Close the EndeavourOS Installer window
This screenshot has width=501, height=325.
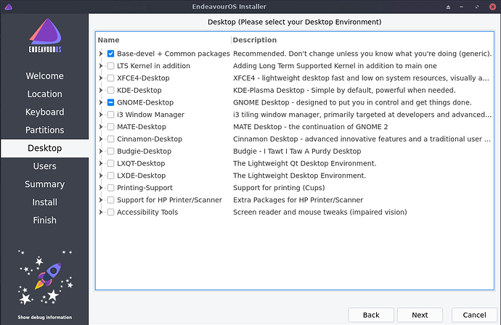pyautogui.click(x=492, y=7)
